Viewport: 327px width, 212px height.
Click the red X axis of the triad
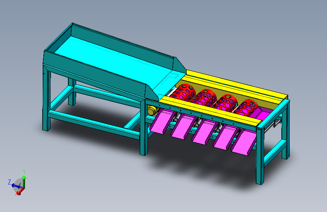pos(20,192)
